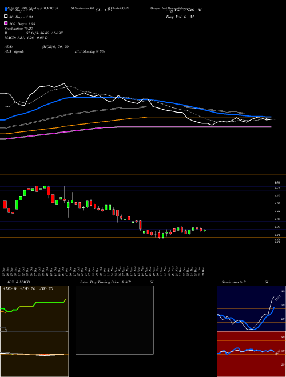Click the 'MACD: 1.21, 1.26, -0.05 D' line
The image size is (286, 377).
point(26,38)
